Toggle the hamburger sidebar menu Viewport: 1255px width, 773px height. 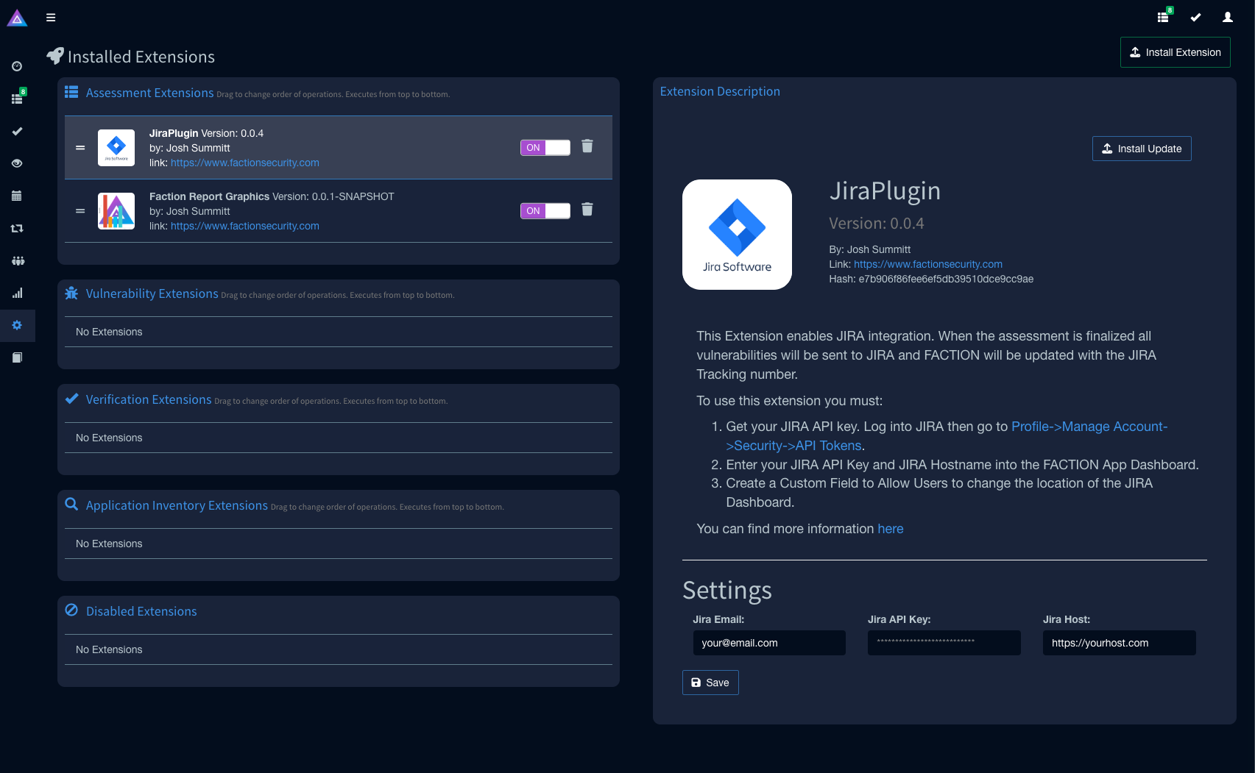point(51,18)
